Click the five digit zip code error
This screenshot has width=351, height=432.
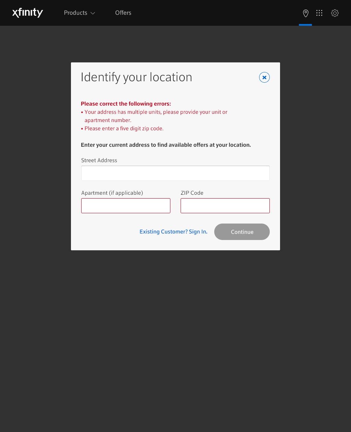122,129
